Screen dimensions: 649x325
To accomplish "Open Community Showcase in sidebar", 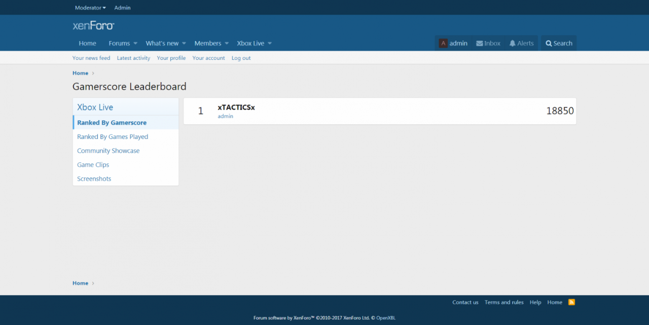I will point(108,151).
